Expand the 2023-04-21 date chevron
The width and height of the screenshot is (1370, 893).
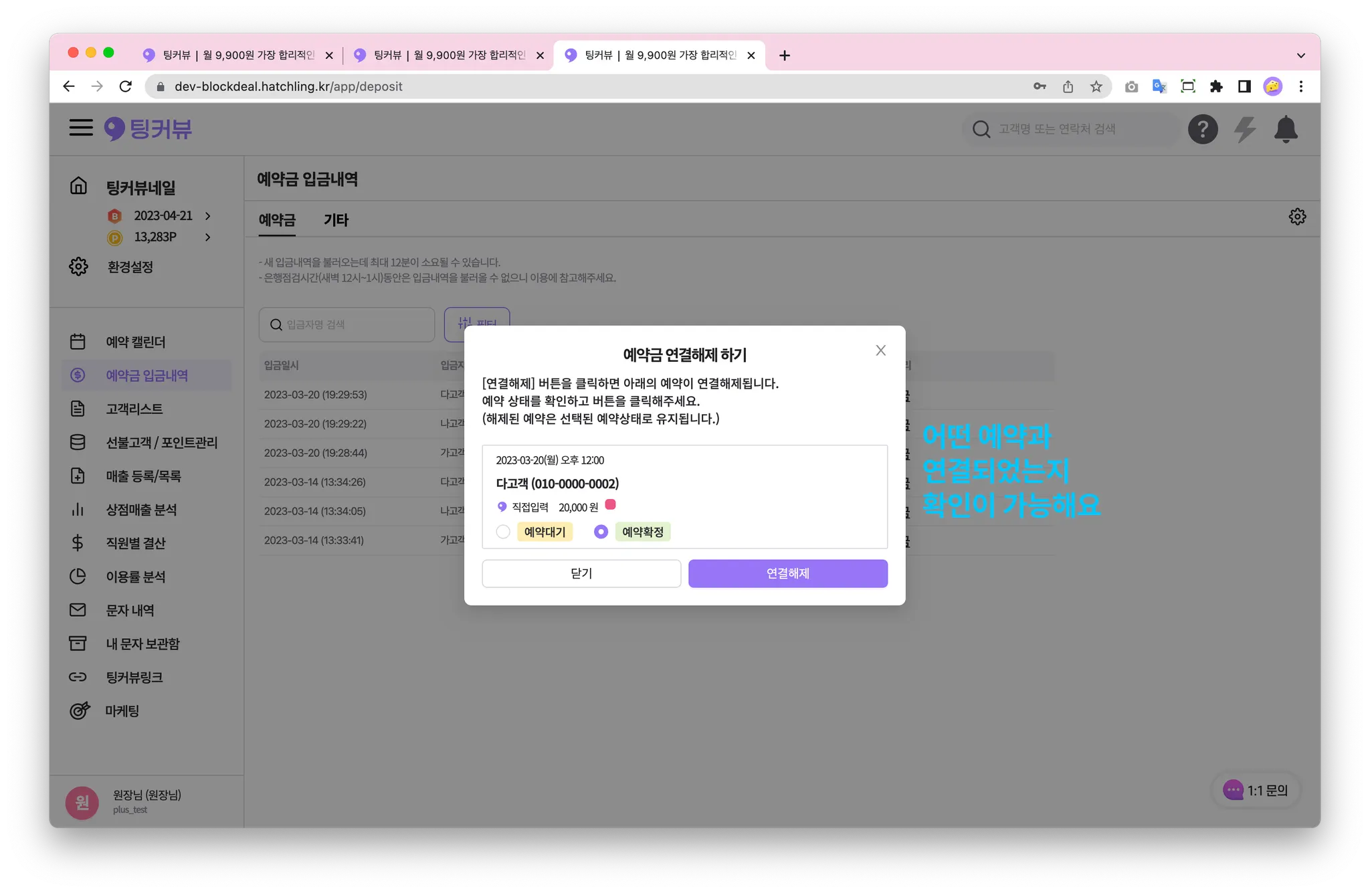click(x=208, y=216)
